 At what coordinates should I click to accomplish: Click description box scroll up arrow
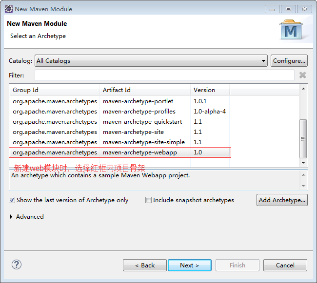(303, 175)
